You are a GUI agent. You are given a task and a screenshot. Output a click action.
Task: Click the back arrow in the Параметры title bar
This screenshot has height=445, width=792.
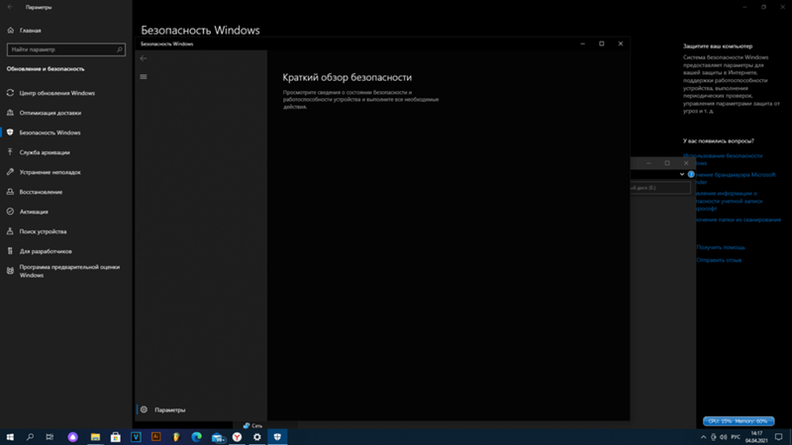(x=10, y=7)
